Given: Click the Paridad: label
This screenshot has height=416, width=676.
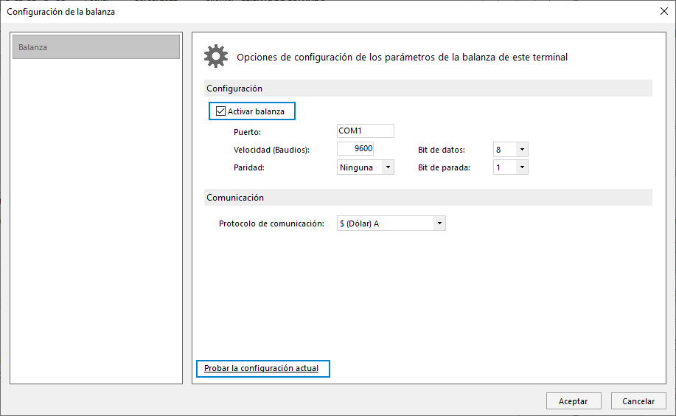Looking at the screenshot, I should click(x=248, y=167).
